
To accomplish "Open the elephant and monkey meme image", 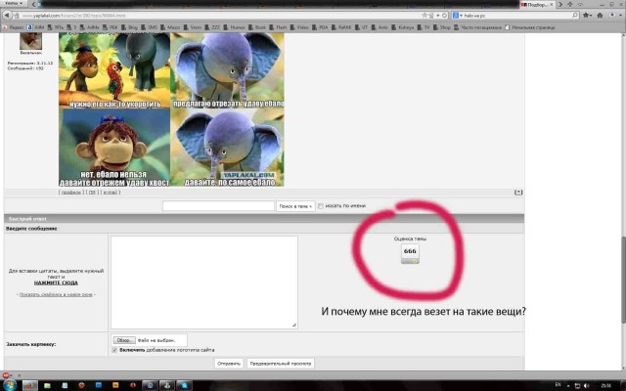I will point(171,109).
